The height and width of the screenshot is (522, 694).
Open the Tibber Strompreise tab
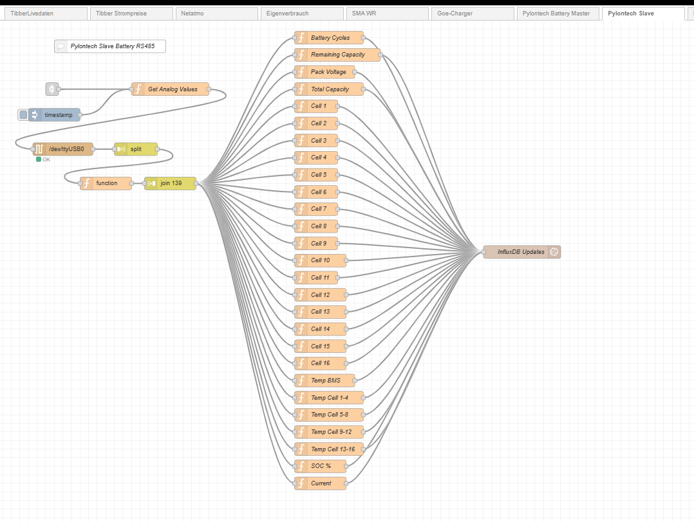[131, 14]
